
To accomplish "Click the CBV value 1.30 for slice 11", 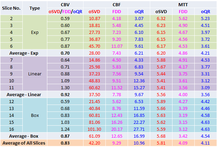I will tap(65, 88).
